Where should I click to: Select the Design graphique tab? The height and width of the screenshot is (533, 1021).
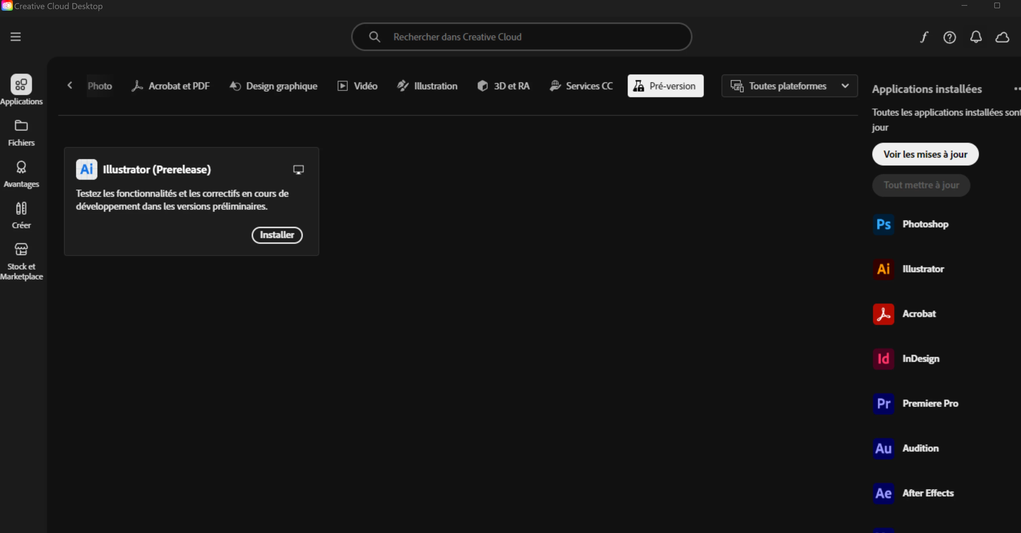click(x=274, y=86)
